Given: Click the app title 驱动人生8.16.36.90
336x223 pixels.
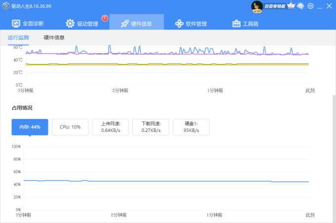Looking at the screenshot, I should tap(31, 6).
